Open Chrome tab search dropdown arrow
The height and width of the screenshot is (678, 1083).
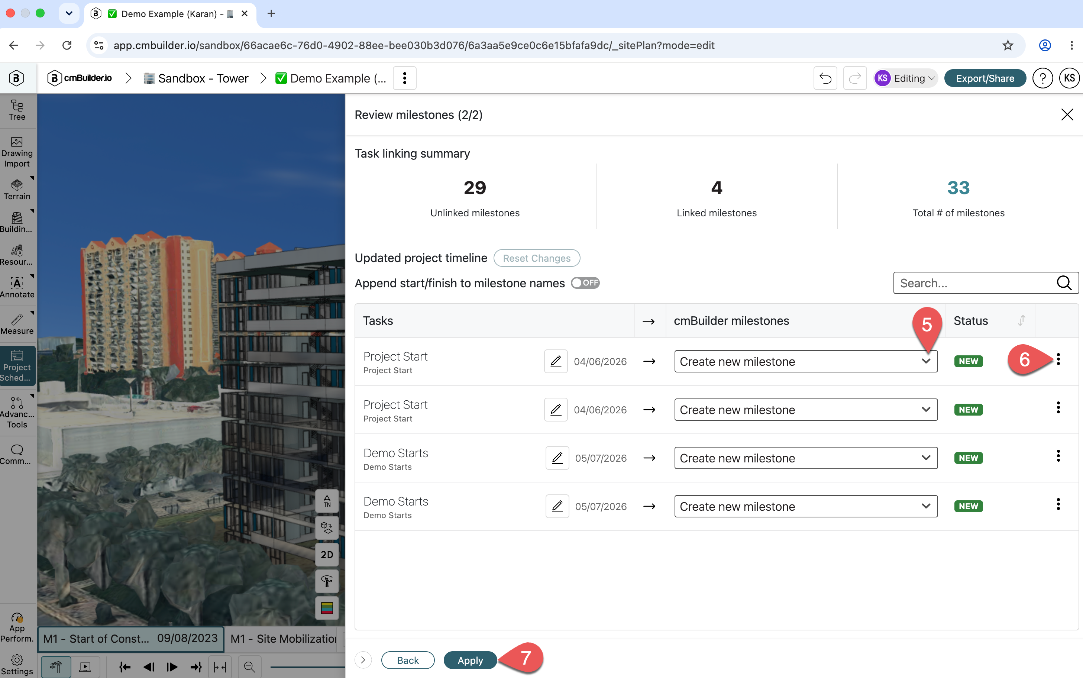point(69,13)
